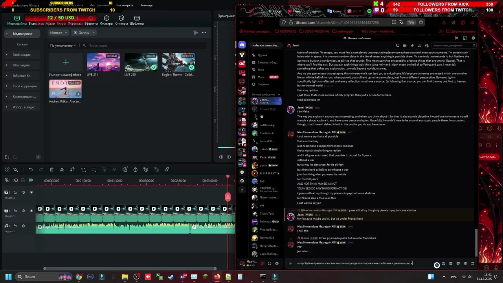Mute the Видео 2 track
503x283 pixels.
click(23, 193)
